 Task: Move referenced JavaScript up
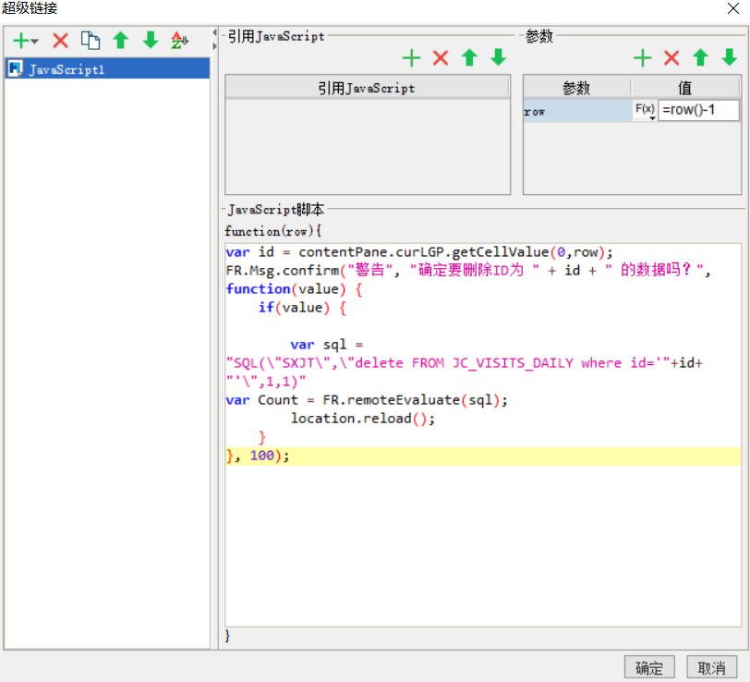(x=468, y=57)
